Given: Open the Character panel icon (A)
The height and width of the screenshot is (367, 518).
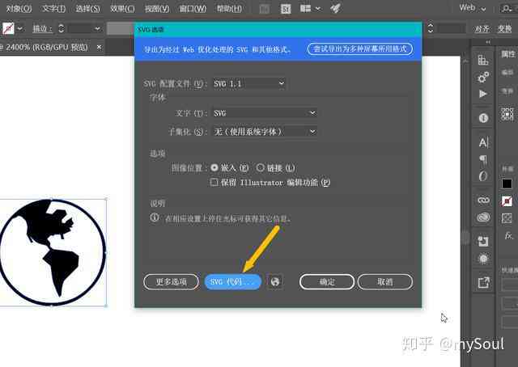Looking at the screenshot, I should tap(483, 142).
